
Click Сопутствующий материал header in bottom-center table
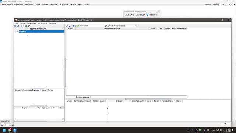point(83,101)
